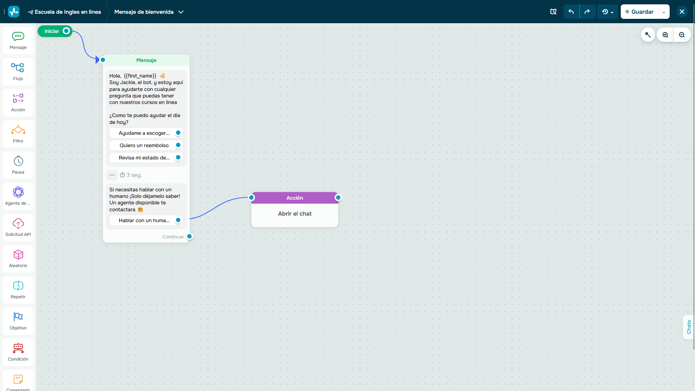
Task: Zoom out of the canvas
Action: [x=682, y=35]
